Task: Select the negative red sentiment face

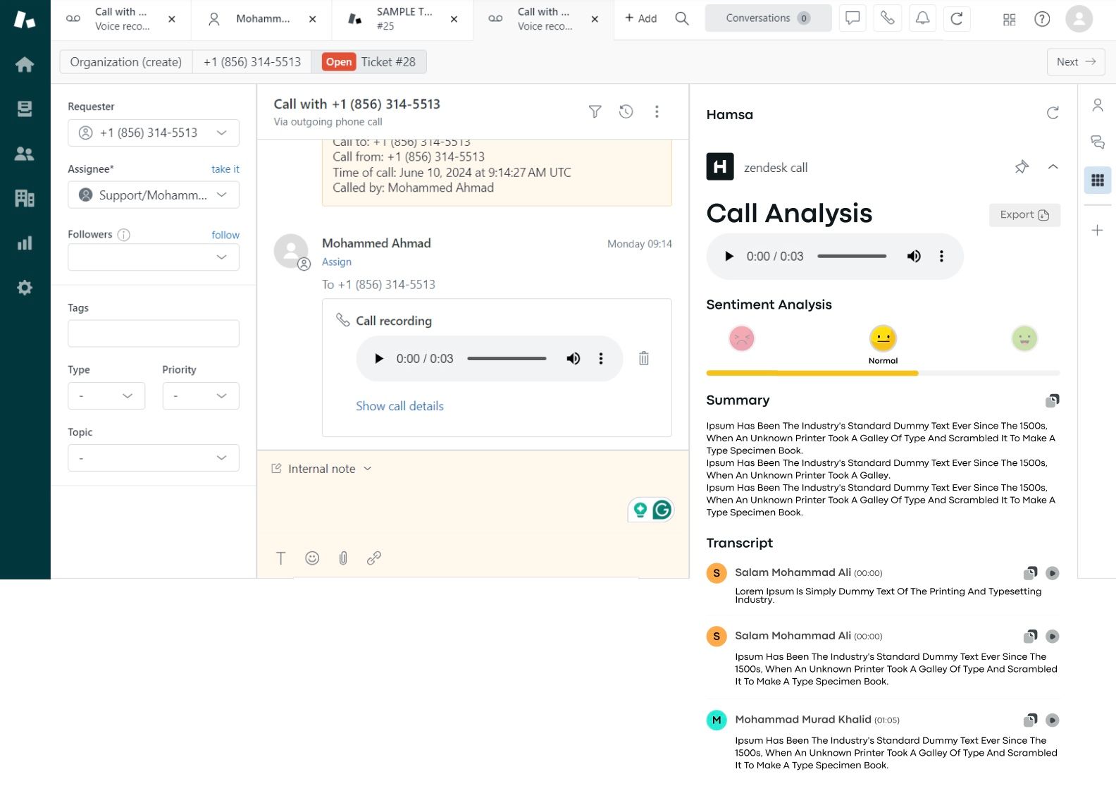Action: [742, 338]
